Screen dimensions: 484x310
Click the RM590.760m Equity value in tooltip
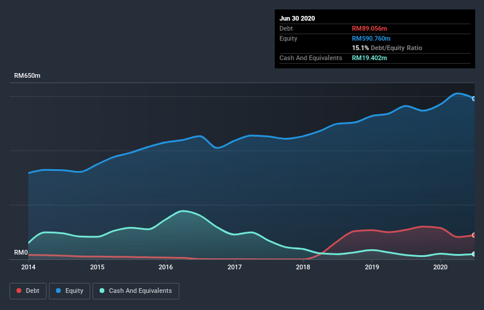click(371, 38)
